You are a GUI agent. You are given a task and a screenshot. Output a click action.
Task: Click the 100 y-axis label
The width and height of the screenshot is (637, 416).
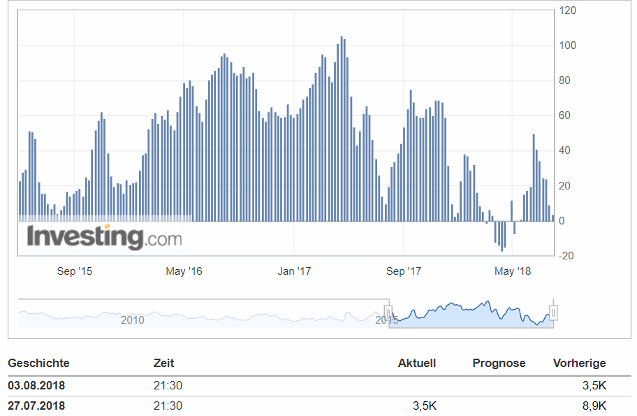[568, 45]
